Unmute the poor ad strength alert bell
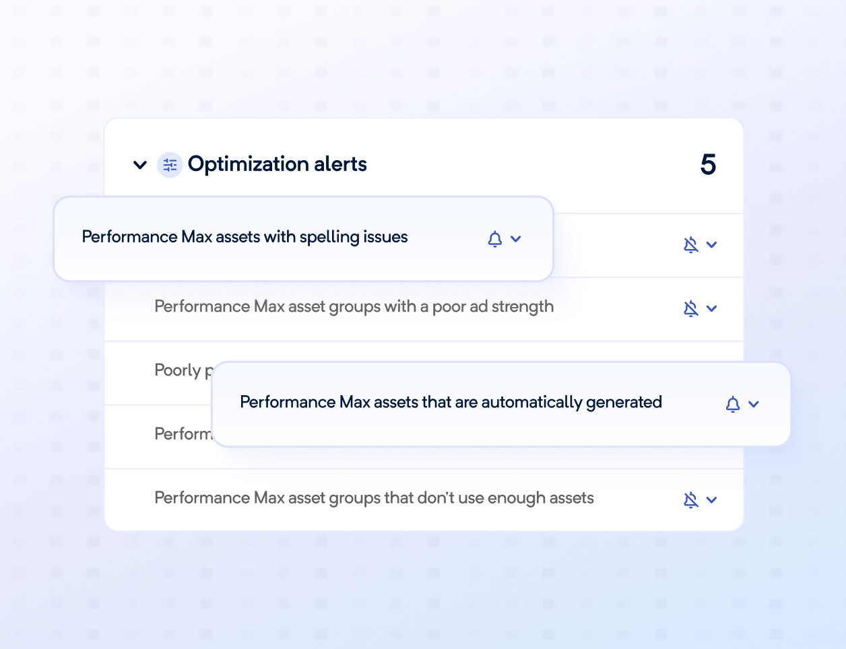The image size is (846, 649). pos(690,309)
